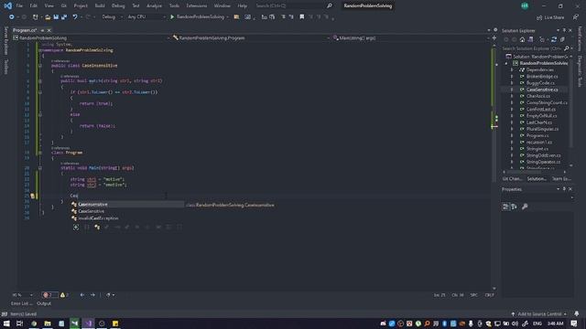Select the Program.cs editor tab
The height and width of the screenshot is (329, 586).
25,30
